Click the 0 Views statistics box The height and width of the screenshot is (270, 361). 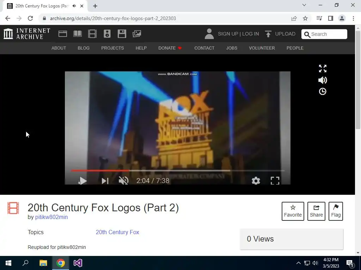pyautogui.click(x=292, y=239)
